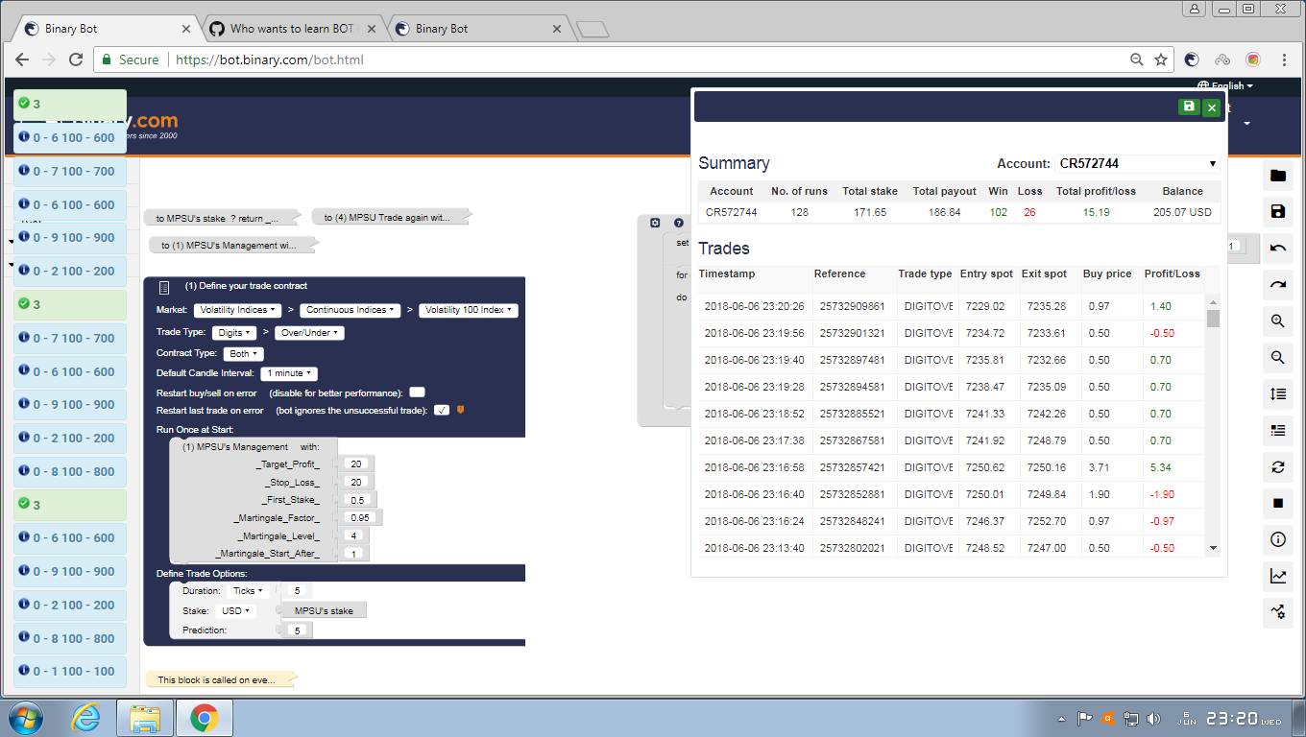Image resolution: width=1306 pixels, height=737 pixels.
Task: Open Windows Explorer from the taskbar
Action: pos(145,717)
